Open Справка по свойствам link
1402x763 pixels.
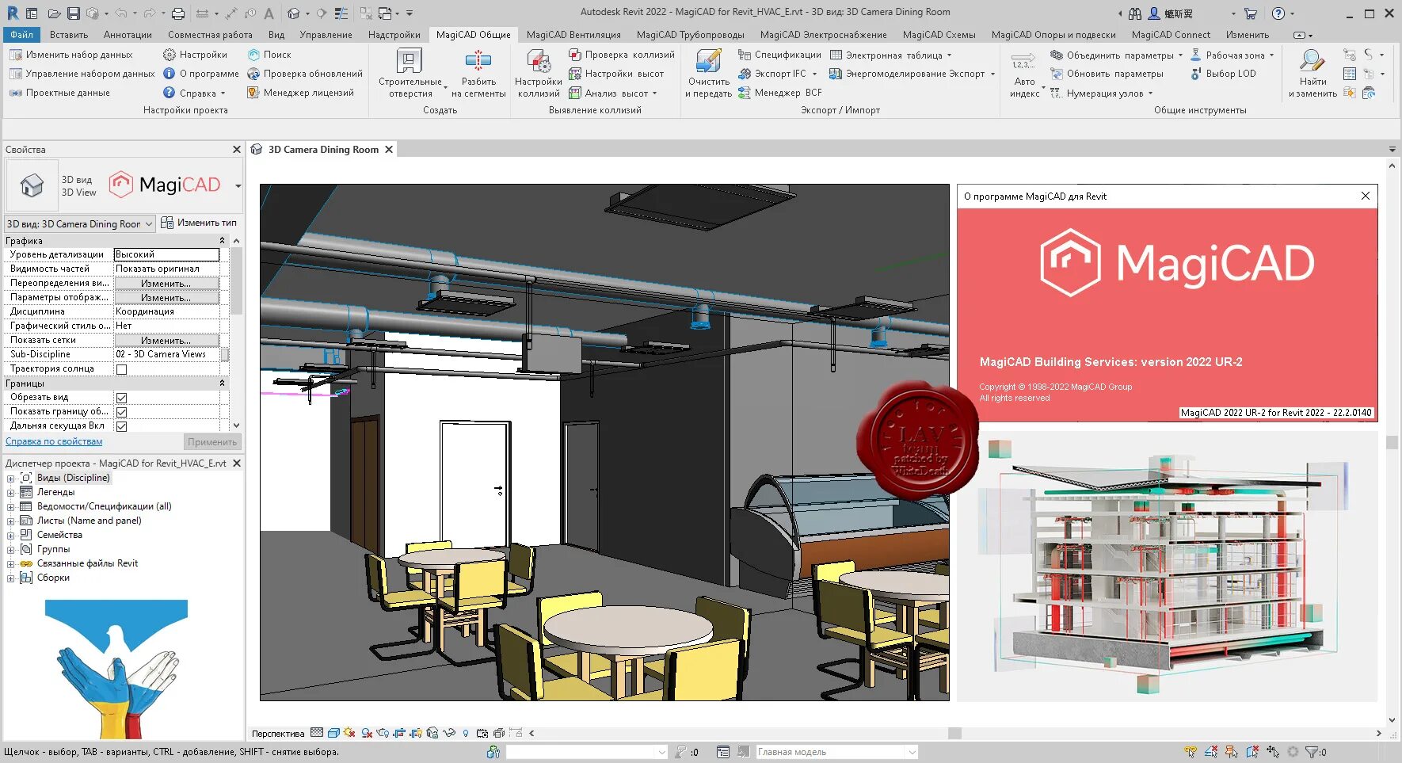point(54,442)
